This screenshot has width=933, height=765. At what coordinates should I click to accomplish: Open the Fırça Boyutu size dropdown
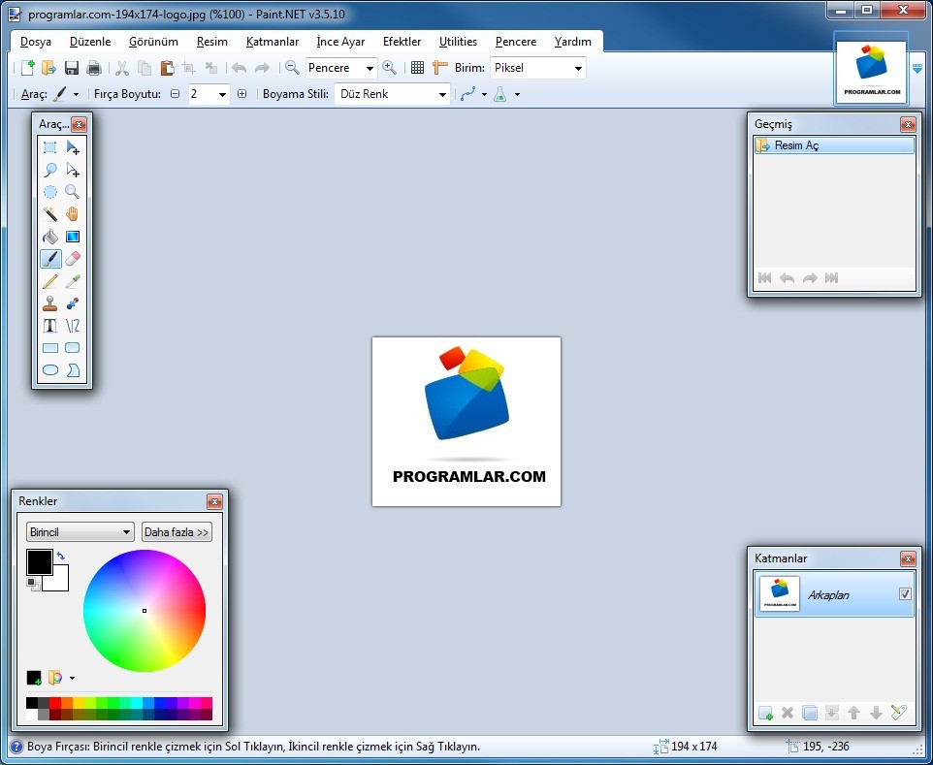click(222, 94)
